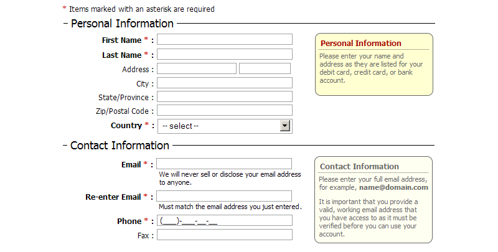Click the Last Name text box

pyautogui.click(x=225, y=55)
